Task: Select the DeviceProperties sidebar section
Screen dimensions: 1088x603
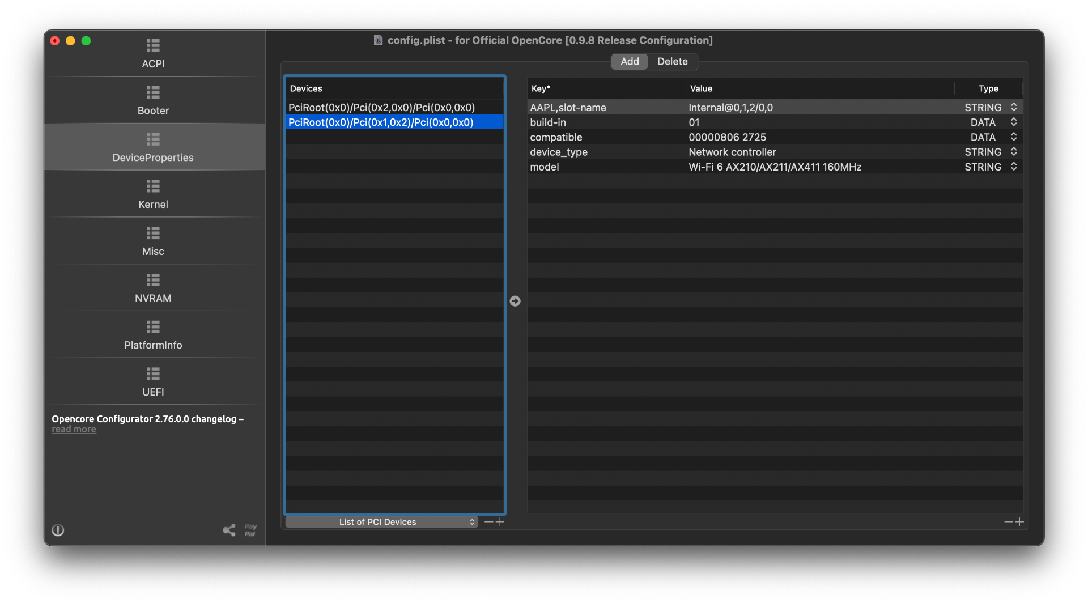Action: [x=153, y=147]
